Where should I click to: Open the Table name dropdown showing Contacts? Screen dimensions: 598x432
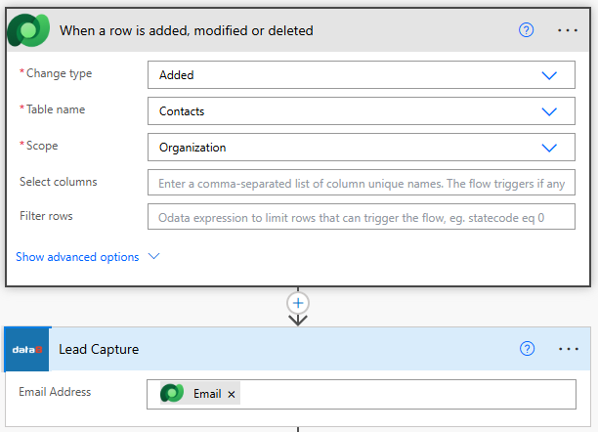361,110
